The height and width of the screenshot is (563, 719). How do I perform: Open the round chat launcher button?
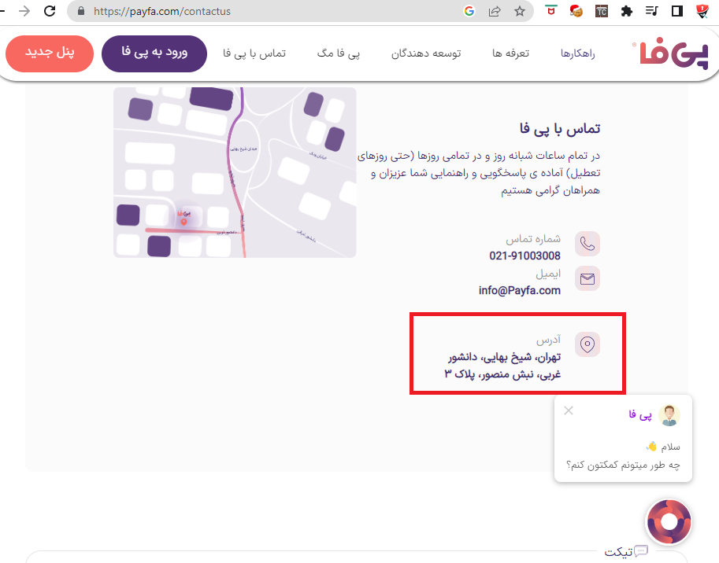669,522
